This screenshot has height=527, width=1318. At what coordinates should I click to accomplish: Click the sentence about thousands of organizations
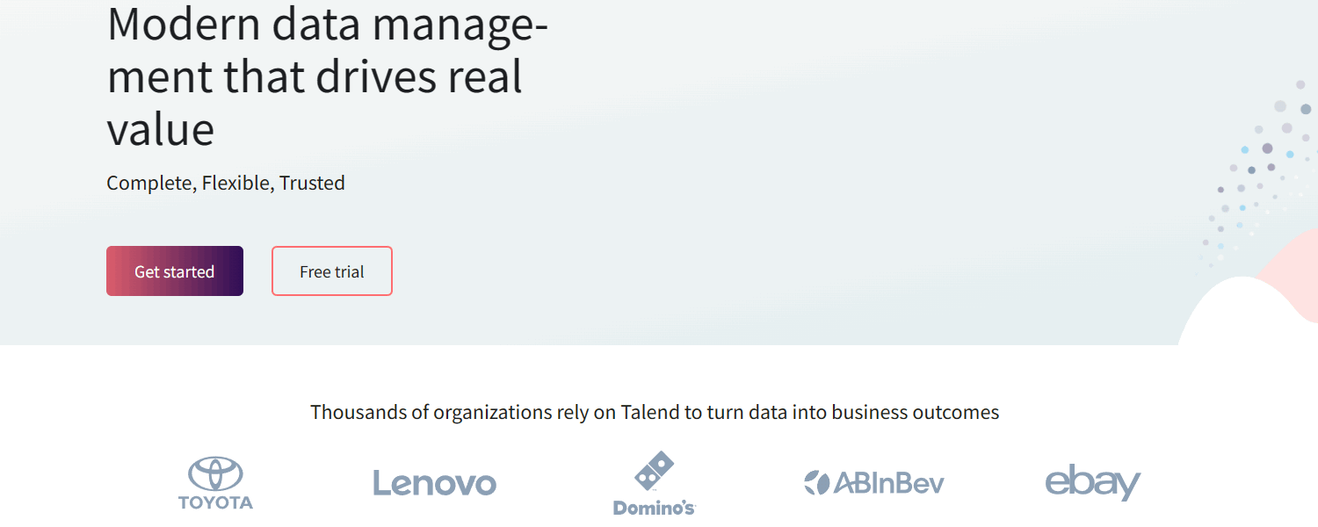654,411
